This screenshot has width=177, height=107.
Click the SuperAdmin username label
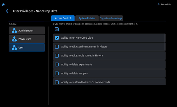coord(165,4)
